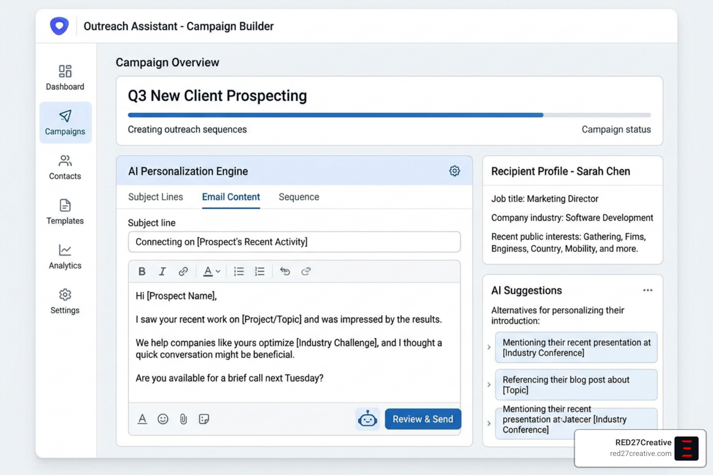
Task: Click the 'Campaign status' label
Action: pos(616,129)
